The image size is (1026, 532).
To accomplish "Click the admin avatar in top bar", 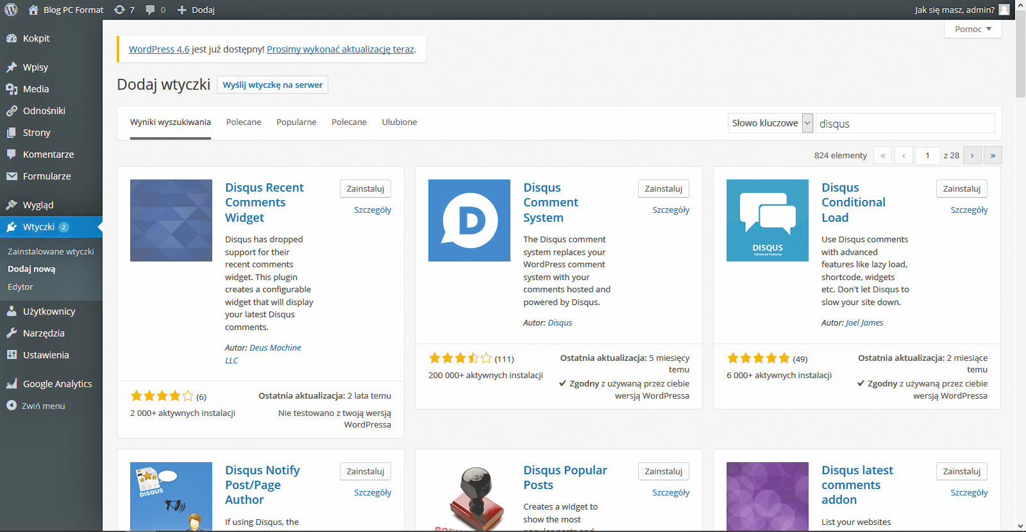I will click(x=1004, y=10).
